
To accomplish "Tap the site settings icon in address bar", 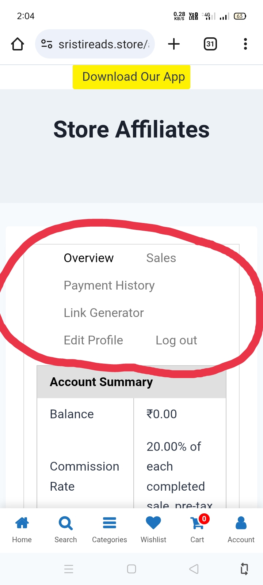I will pyautogui.click(x=47, y=44).
